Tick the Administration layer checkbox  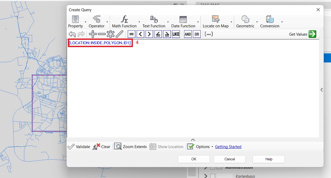click(213, 167)
